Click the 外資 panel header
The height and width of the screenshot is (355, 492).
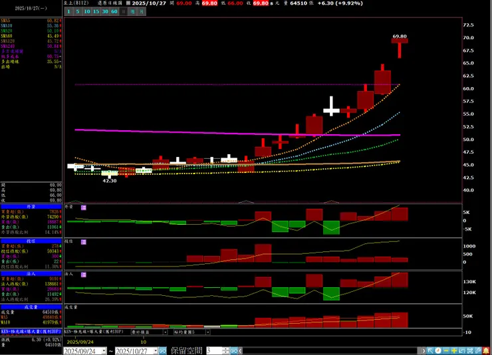click(x=31, y=207)
